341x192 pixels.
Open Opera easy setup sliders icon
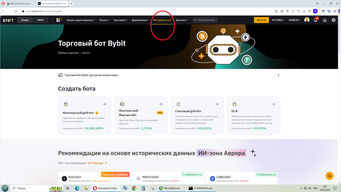click(309, 11)
